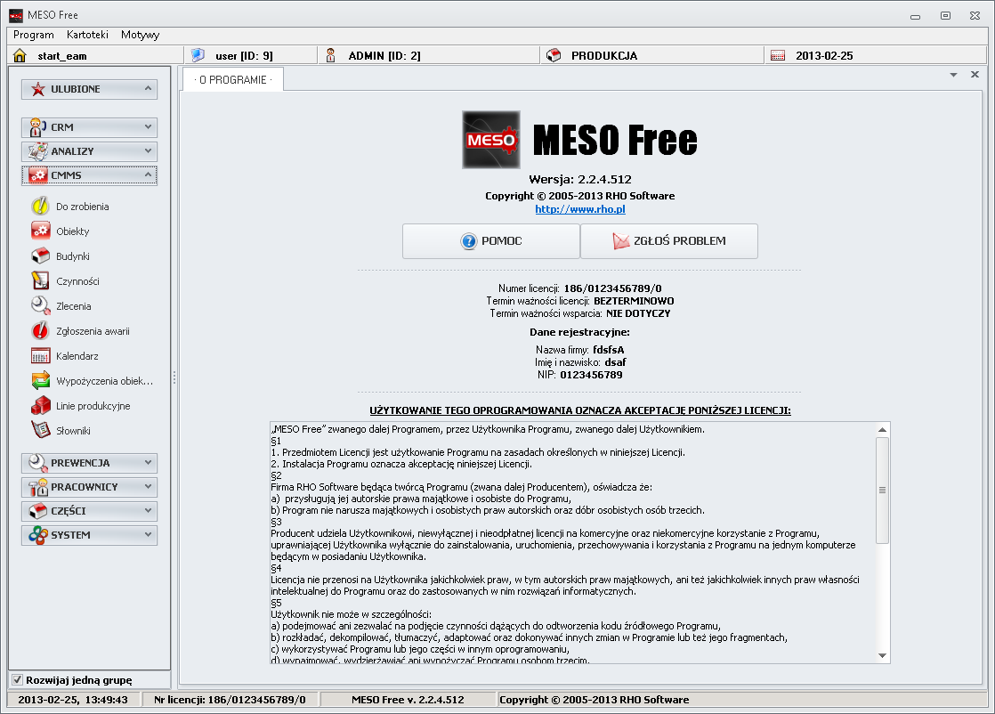Toggle Rozwijaj jedną grupę checkbox

tap(17, 680)
